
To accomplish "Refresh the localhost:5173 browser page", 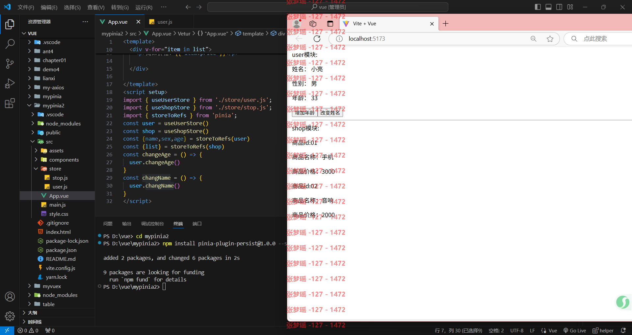I will (x=317, y=39).
